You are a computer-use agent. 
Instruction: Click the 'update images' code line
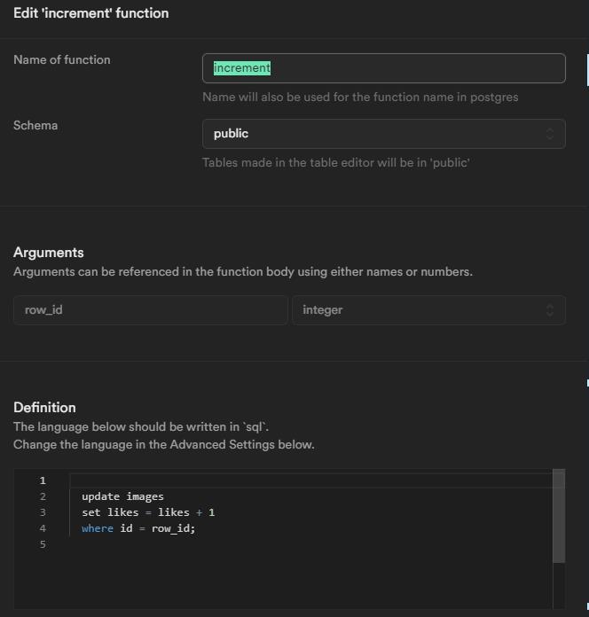coord(122,496)
